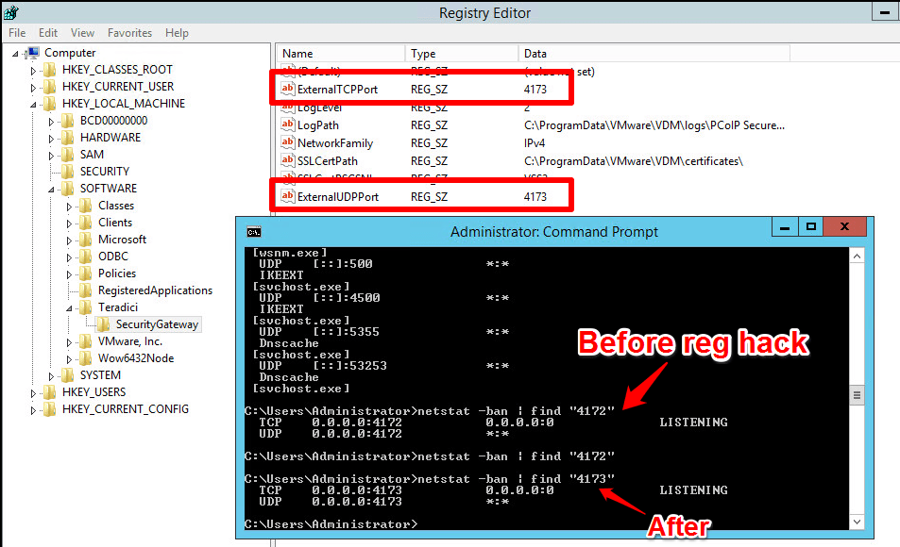Viewport: 900px width, 547px height.
Task: Click the LogPath registry value icon
Action: pyautogui.click(x=288, y=125)
